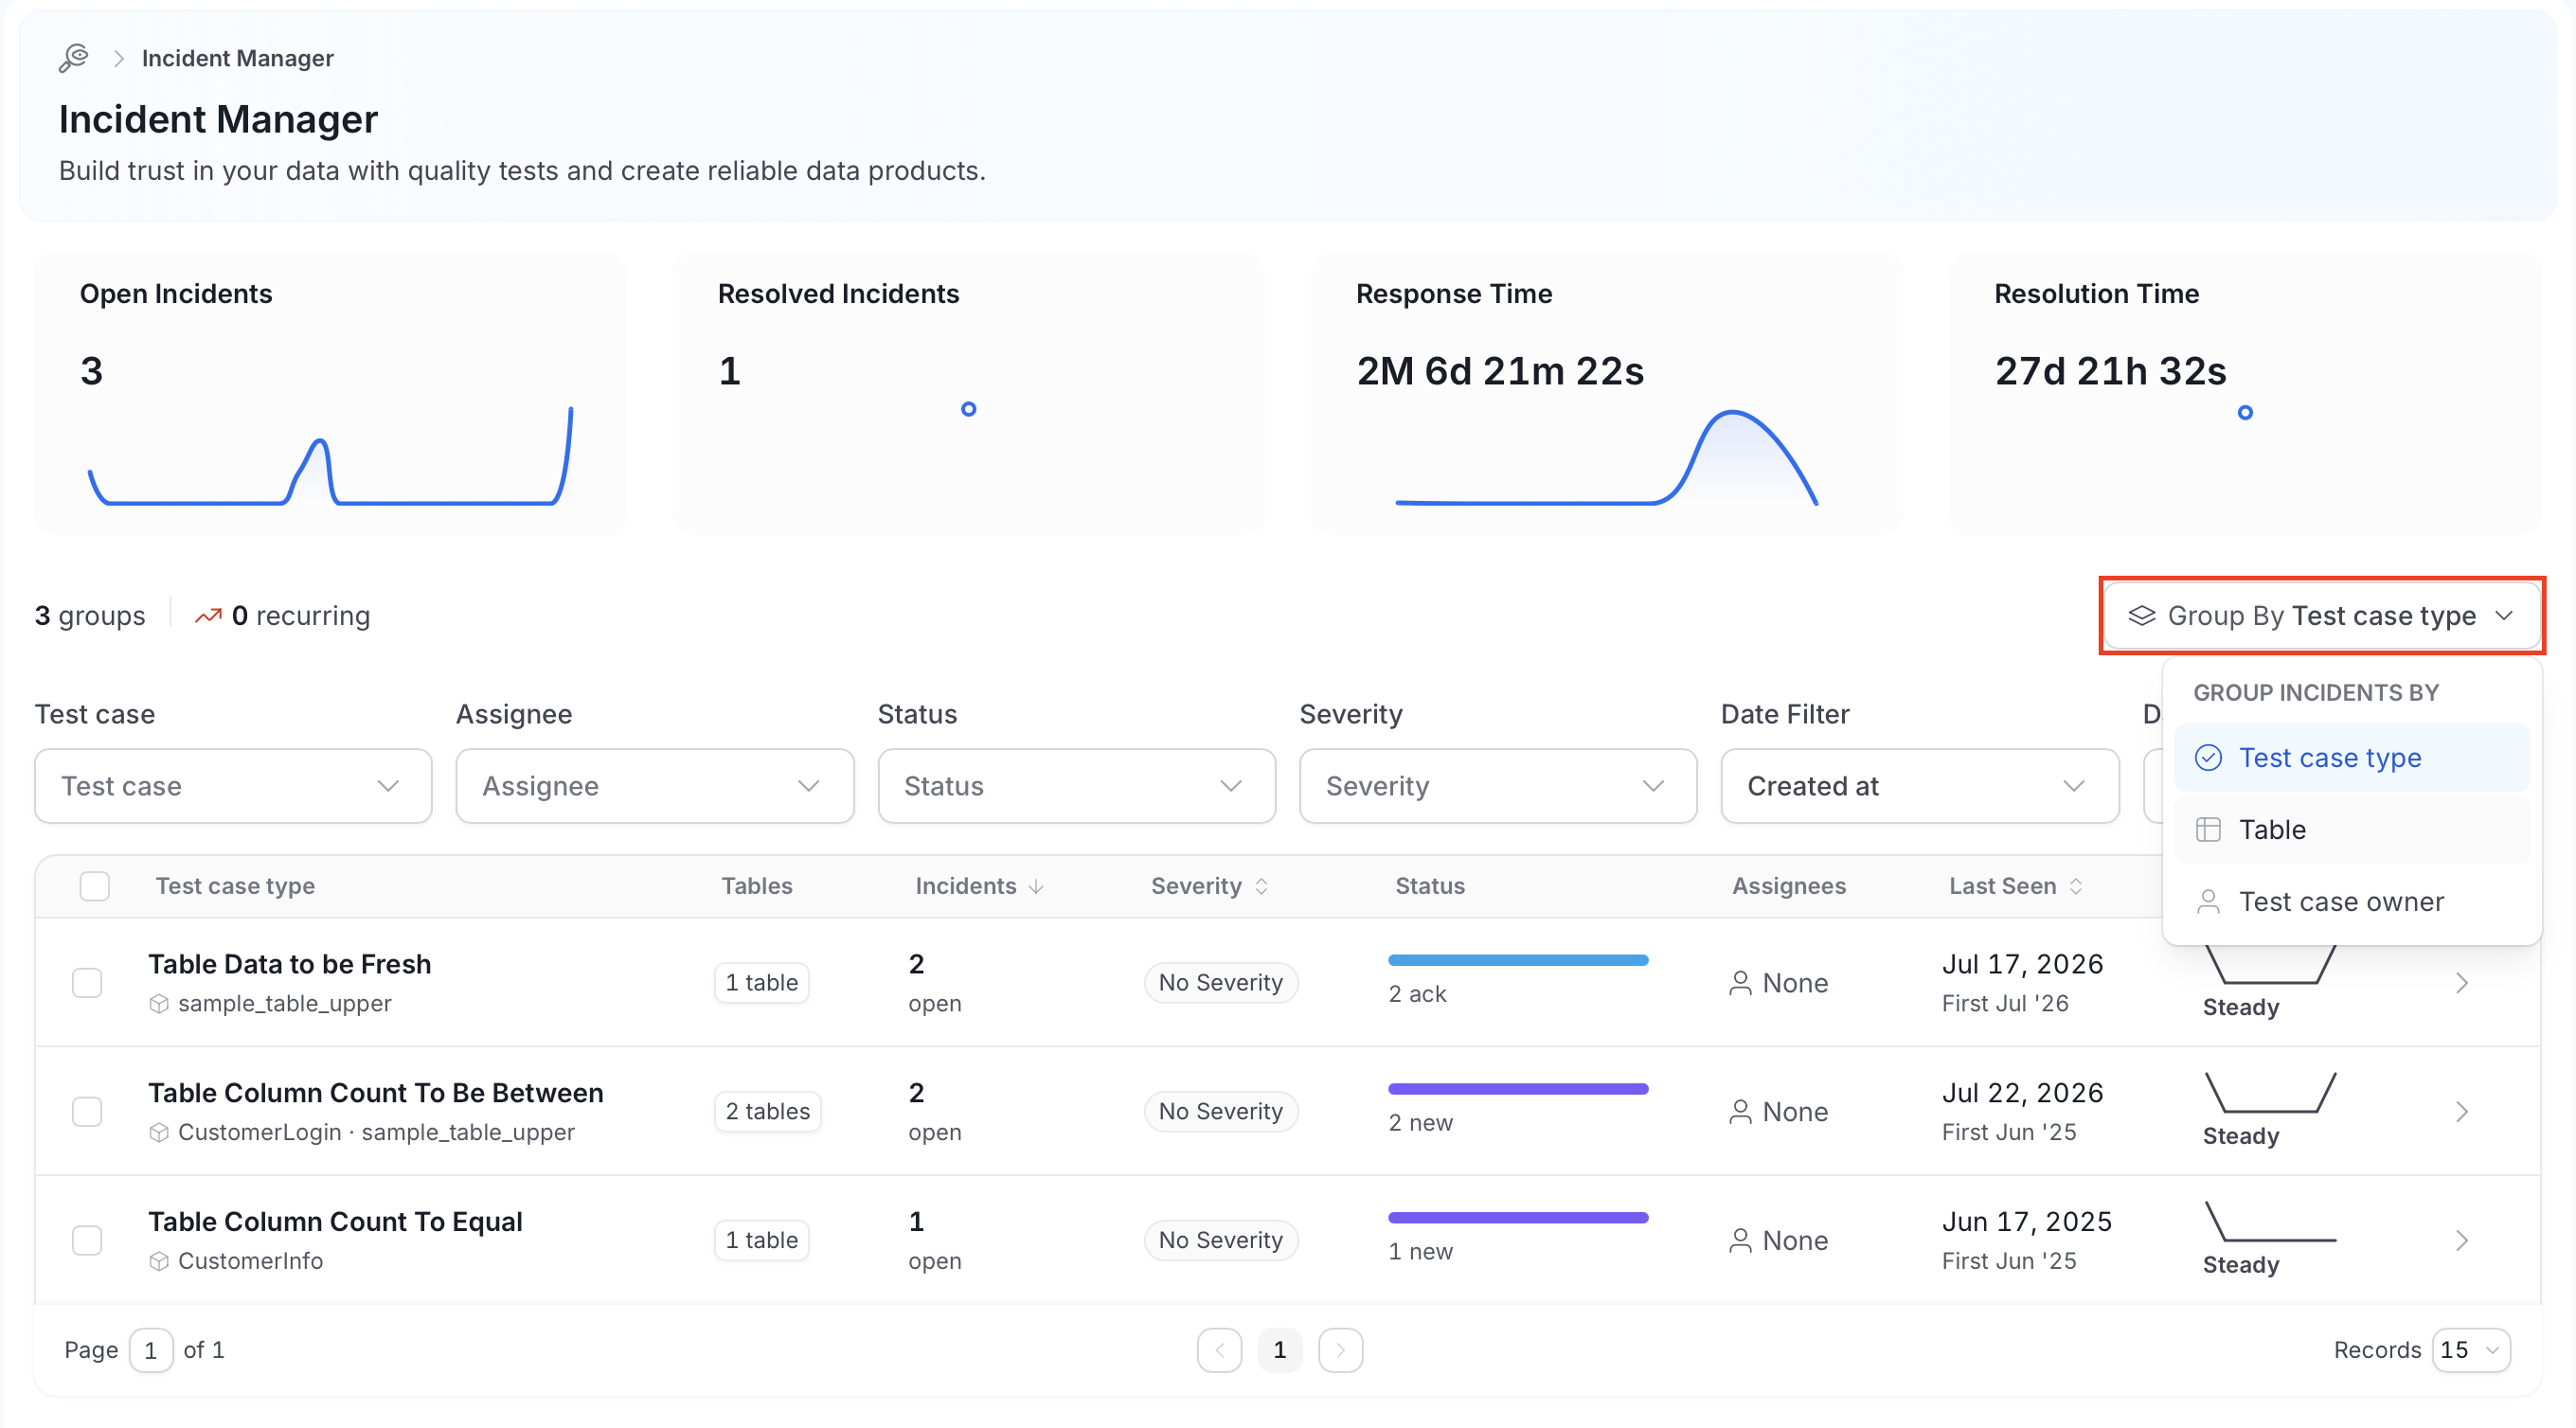The width and height of the screenshot is (2576, 1428).
Task: Open Table Column Count To Be Between arrow
Action: [x=2462, y=1111]
